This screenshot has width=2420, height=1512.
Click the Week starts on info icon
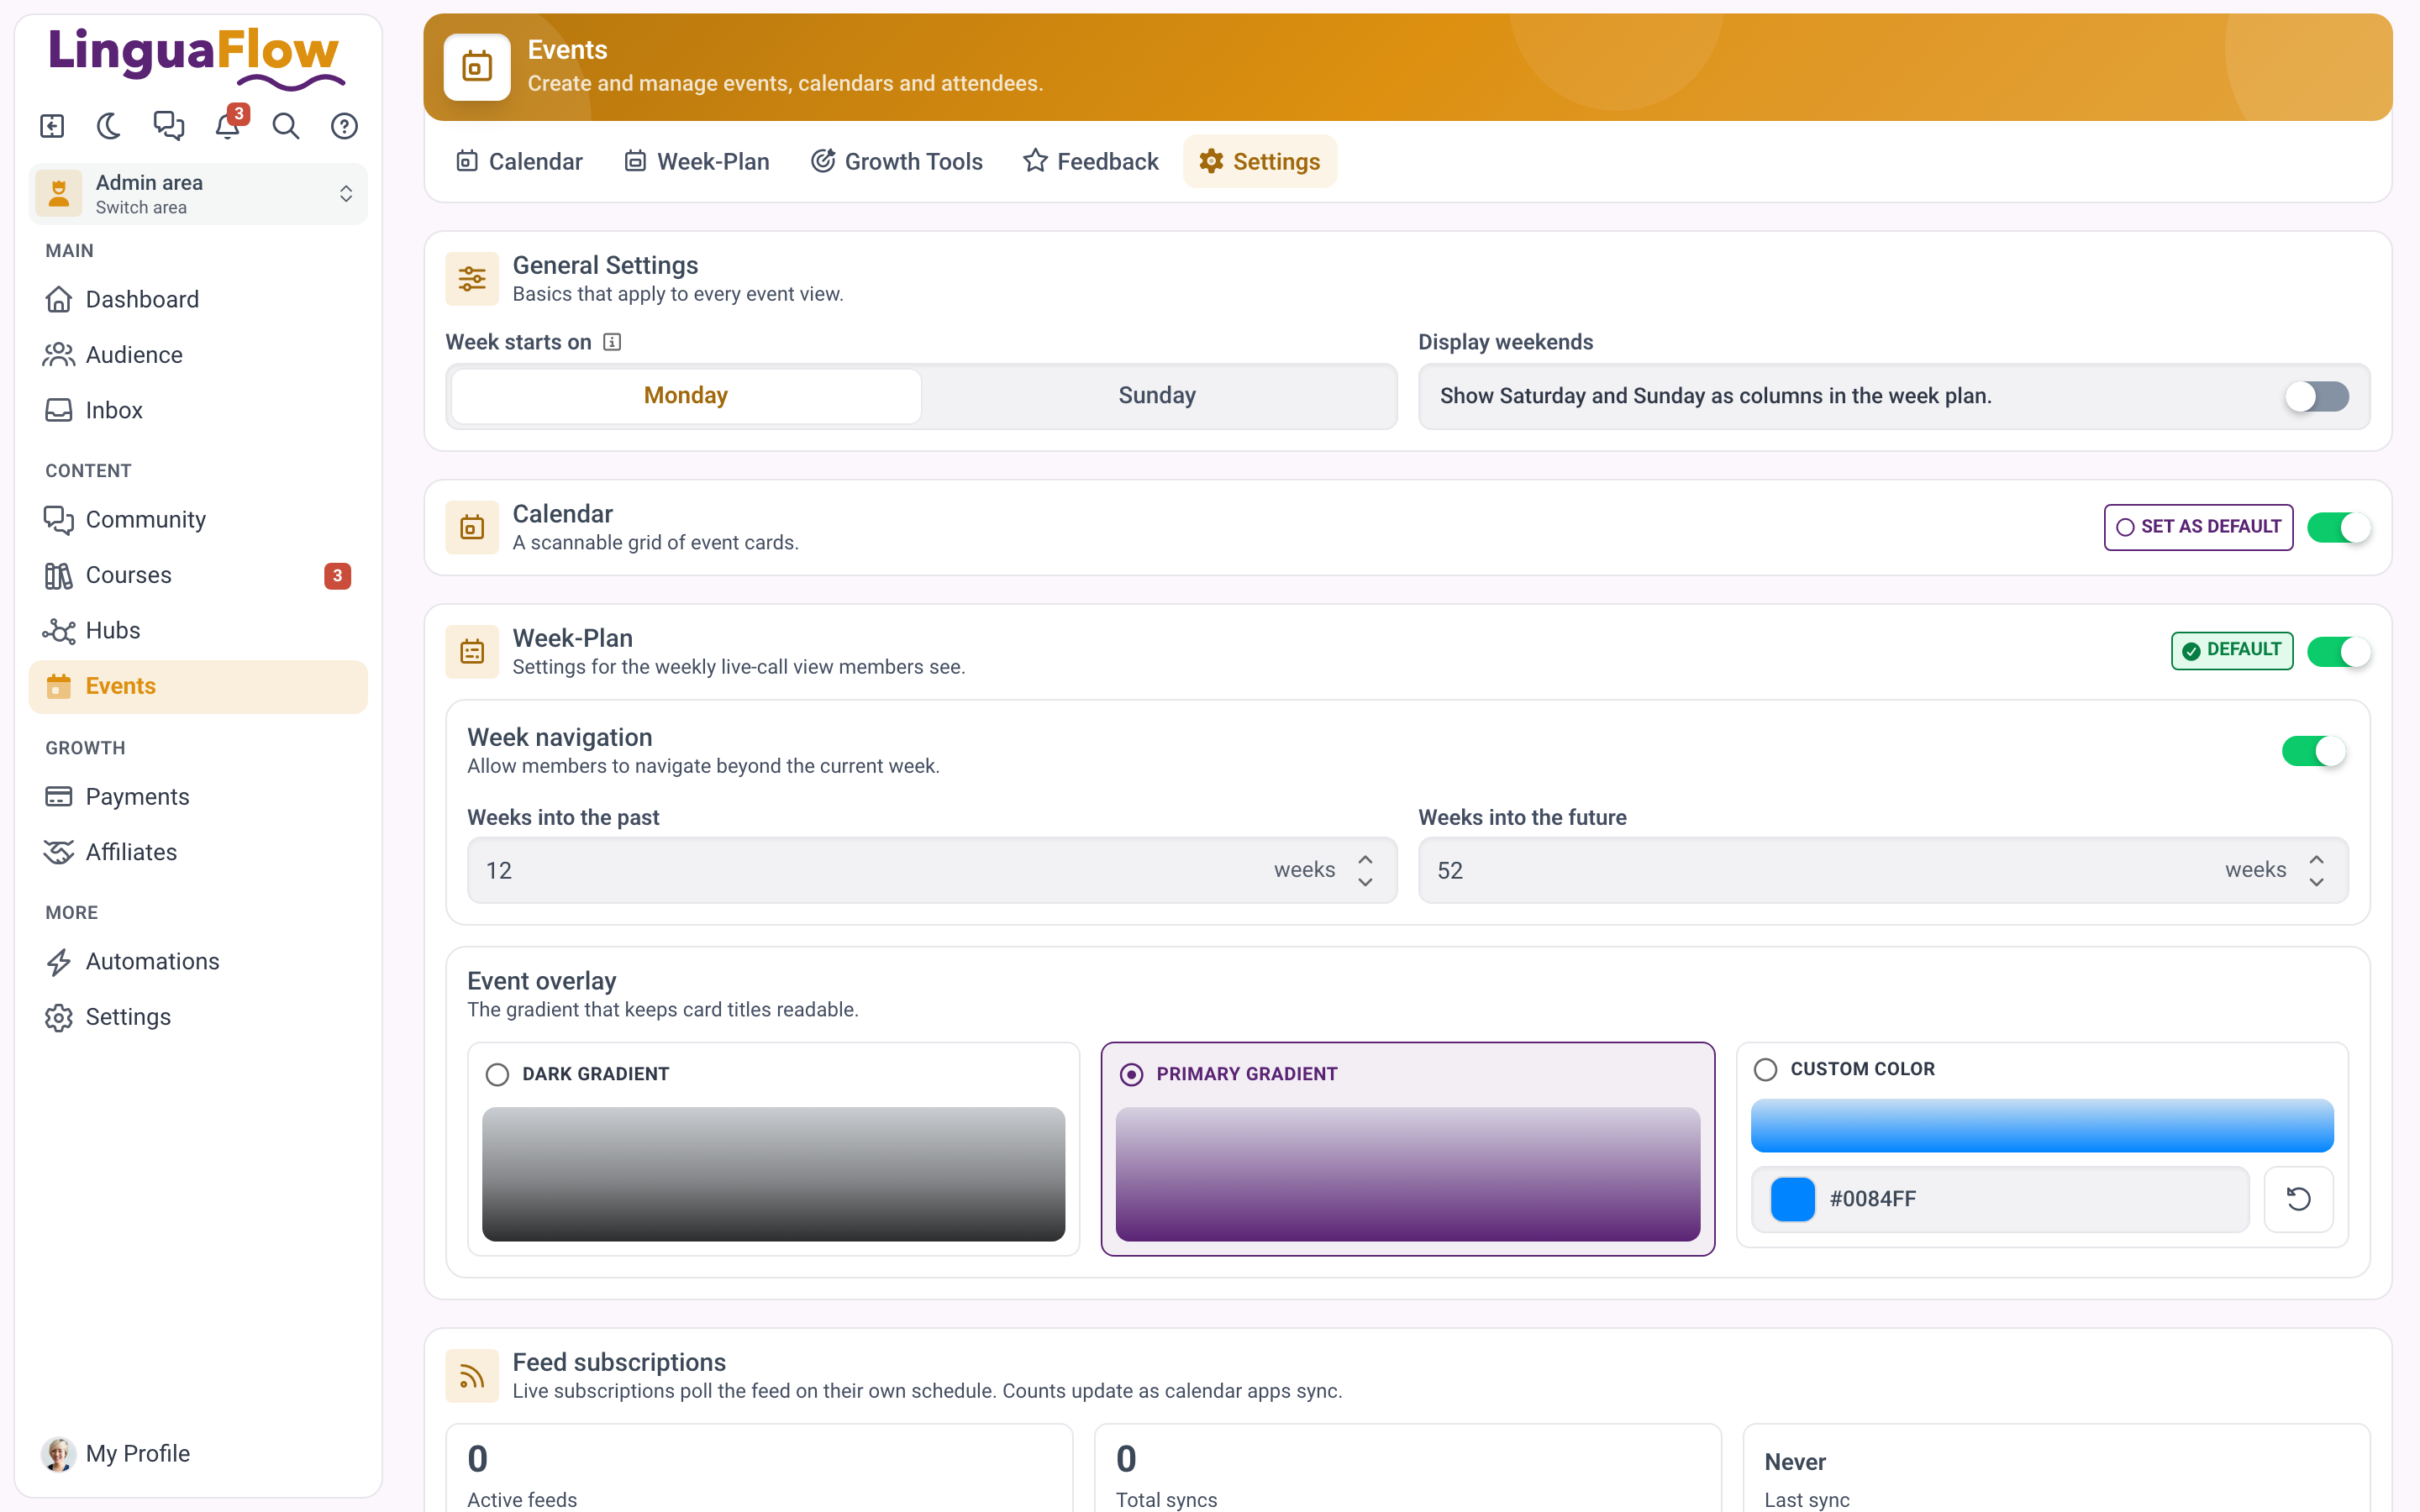click(612, 342)
